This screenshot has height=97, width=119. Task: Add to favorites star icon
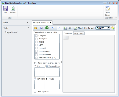click(x=113, y=28)
